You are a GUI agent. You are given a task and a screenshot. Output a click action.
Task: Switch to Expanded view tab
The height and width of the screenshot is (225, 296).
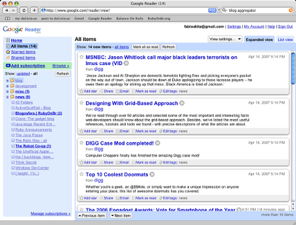(x=259, y=40)
